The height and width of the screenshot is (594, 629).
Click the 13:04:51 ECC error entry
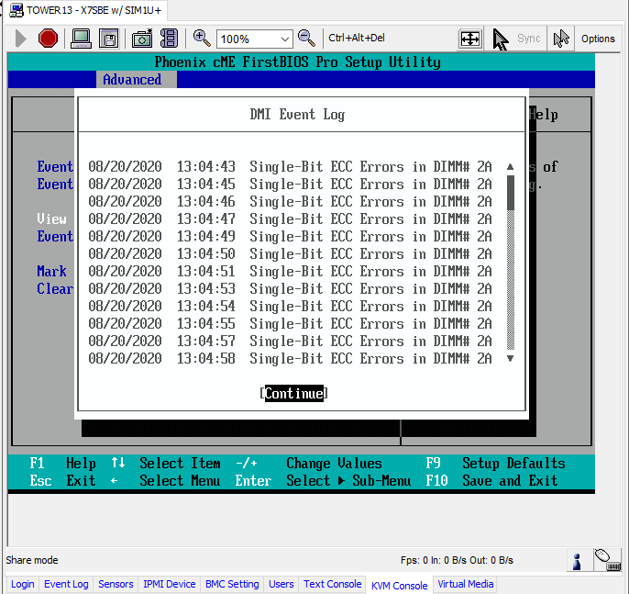coord(290,271)
